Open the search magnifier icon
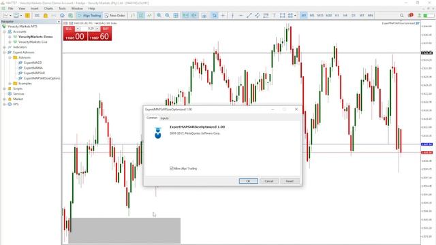The image size is (436, 245). click(x=402, y=16)
